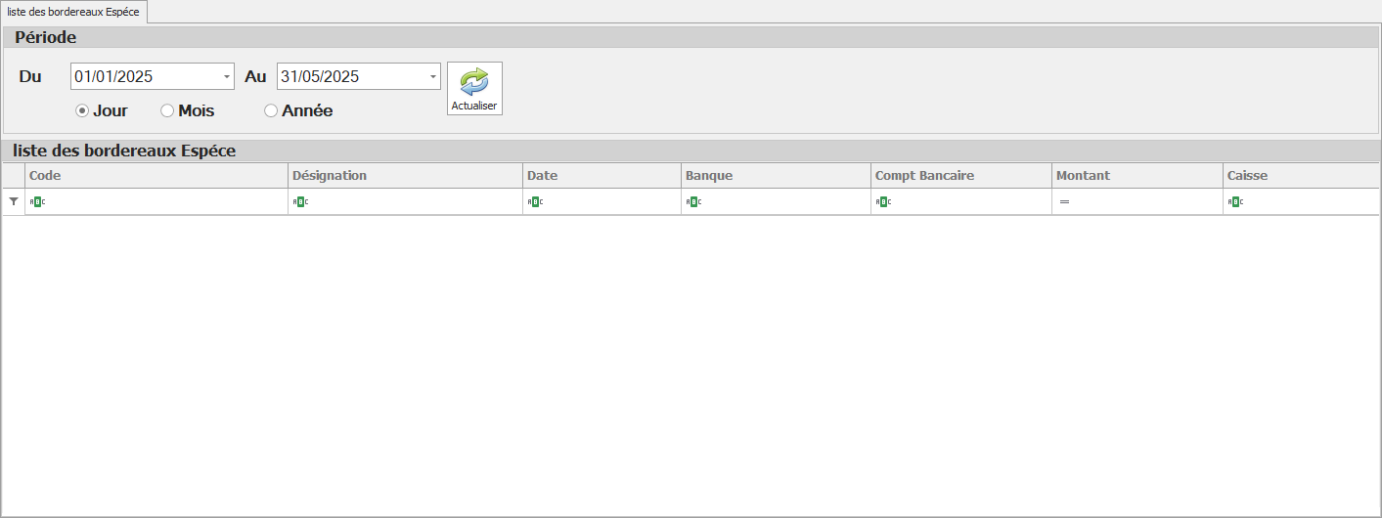Click filter operator icon under Caisse column
This screenshot has width=1382, height=518.
[x=1235, y=202]
